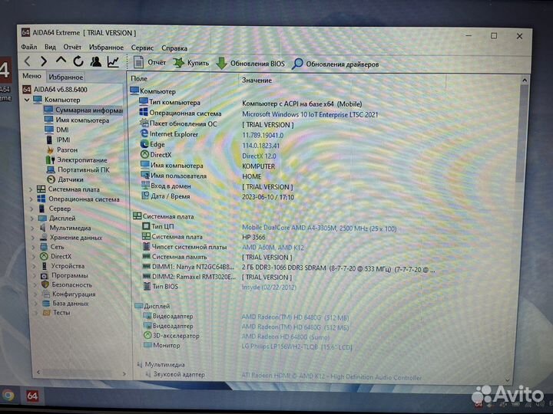Screen dimensions: 553x414
Task: Open LG Philips LP156WH2-TLQB monitor link
Action: [296, 347]
